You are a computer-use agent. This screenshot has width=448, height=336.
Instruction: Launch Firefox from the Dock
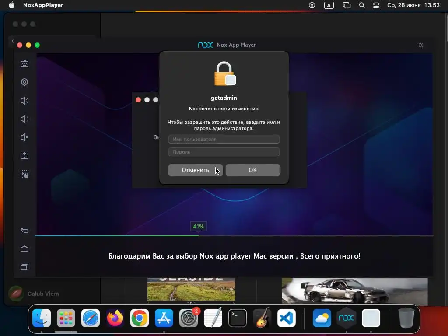point(115,318)
